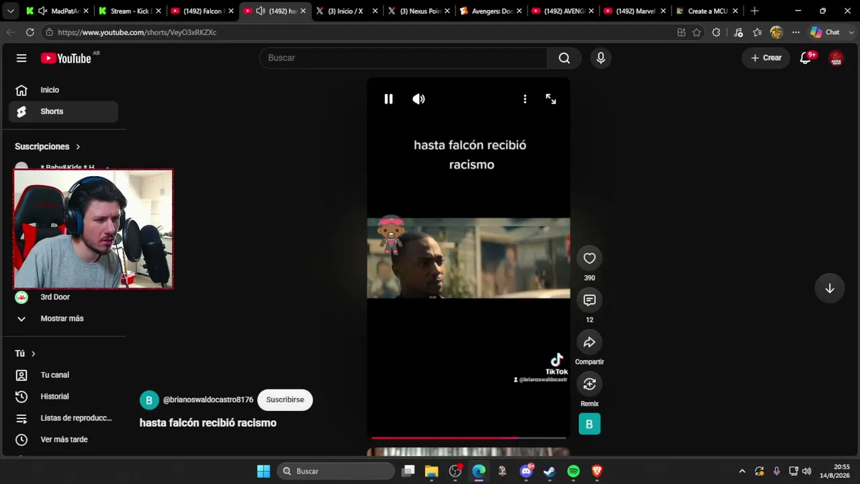Open the Windows Start menu

point(263,471)
